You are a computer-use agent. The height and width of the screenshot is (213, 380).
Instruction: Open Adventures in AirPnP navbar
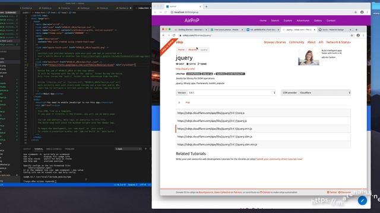[x=303, y=21]
